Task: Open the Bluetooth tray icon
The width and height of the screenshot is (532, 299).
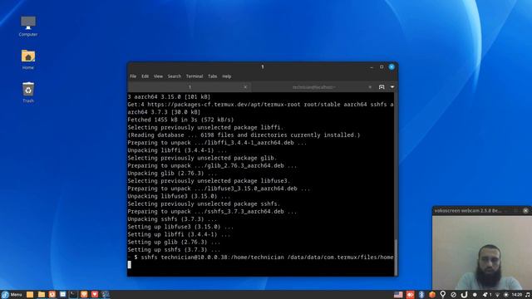Action: (421, 295)
